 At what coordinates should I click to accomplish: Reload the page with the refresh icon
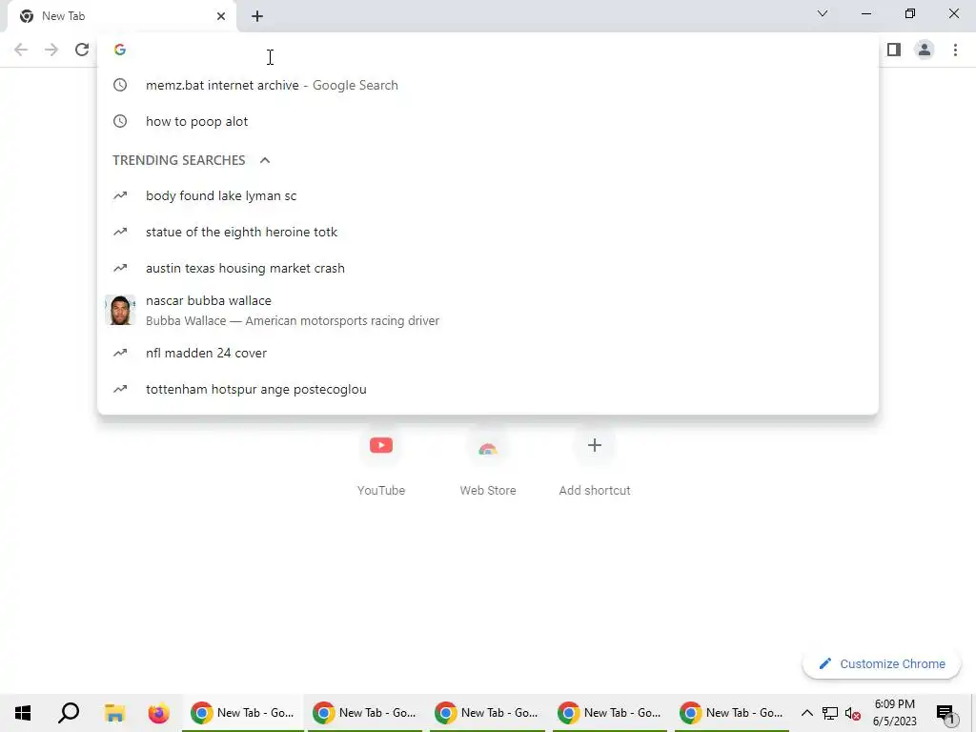point(82,50)
